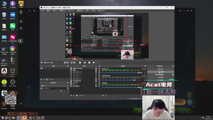Open the 渐变 transition type dropdown
Viewport: 213px width, 120px height.
tap(54, 86)
